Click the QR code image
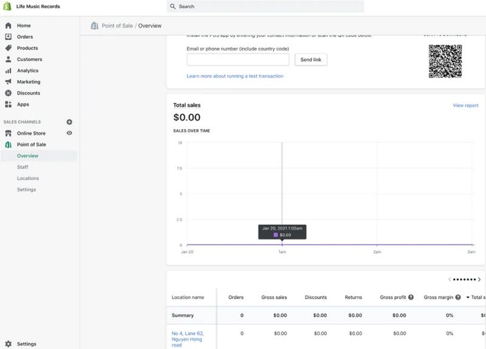 (x=445, y=61)
